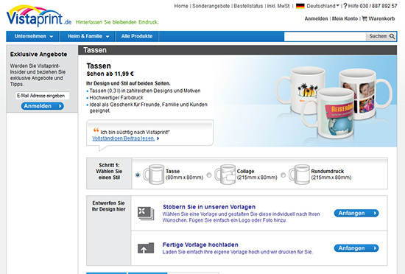405x274 pixels.
Task: Click the Suchen button
Action: pyautogui.click(x=381, y=36)
